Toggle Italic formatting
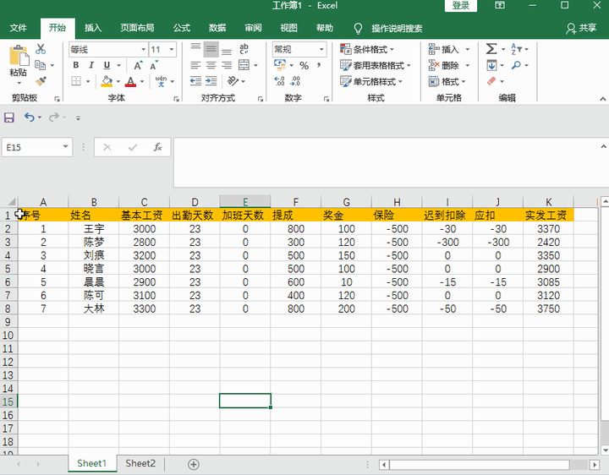Screen dimensions: 609x475 point(91,66)
